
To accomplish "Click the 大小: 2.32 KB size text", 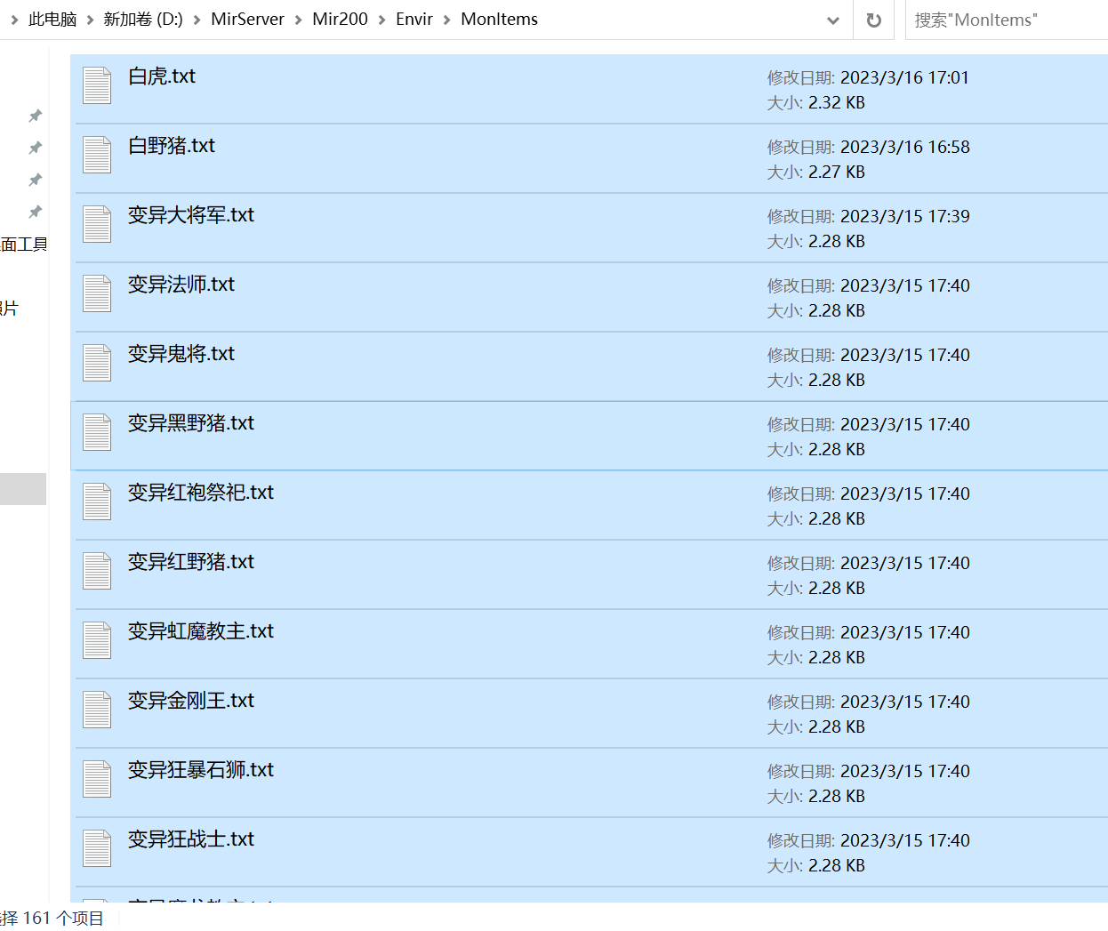I will 816,102.
